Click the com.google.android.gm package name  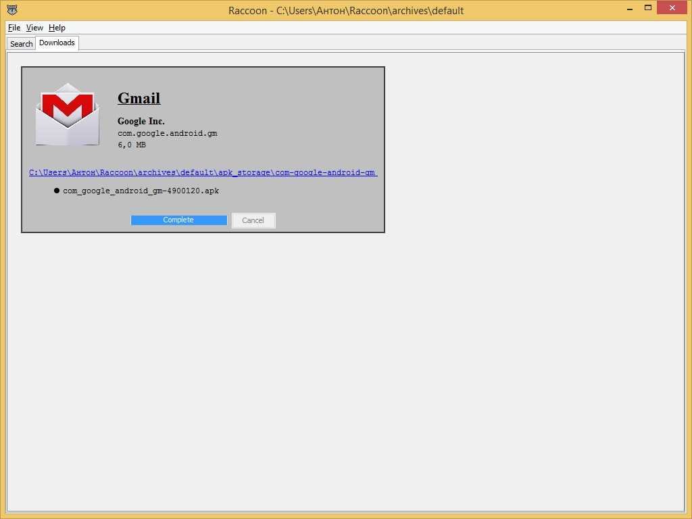tap(167, 133)
